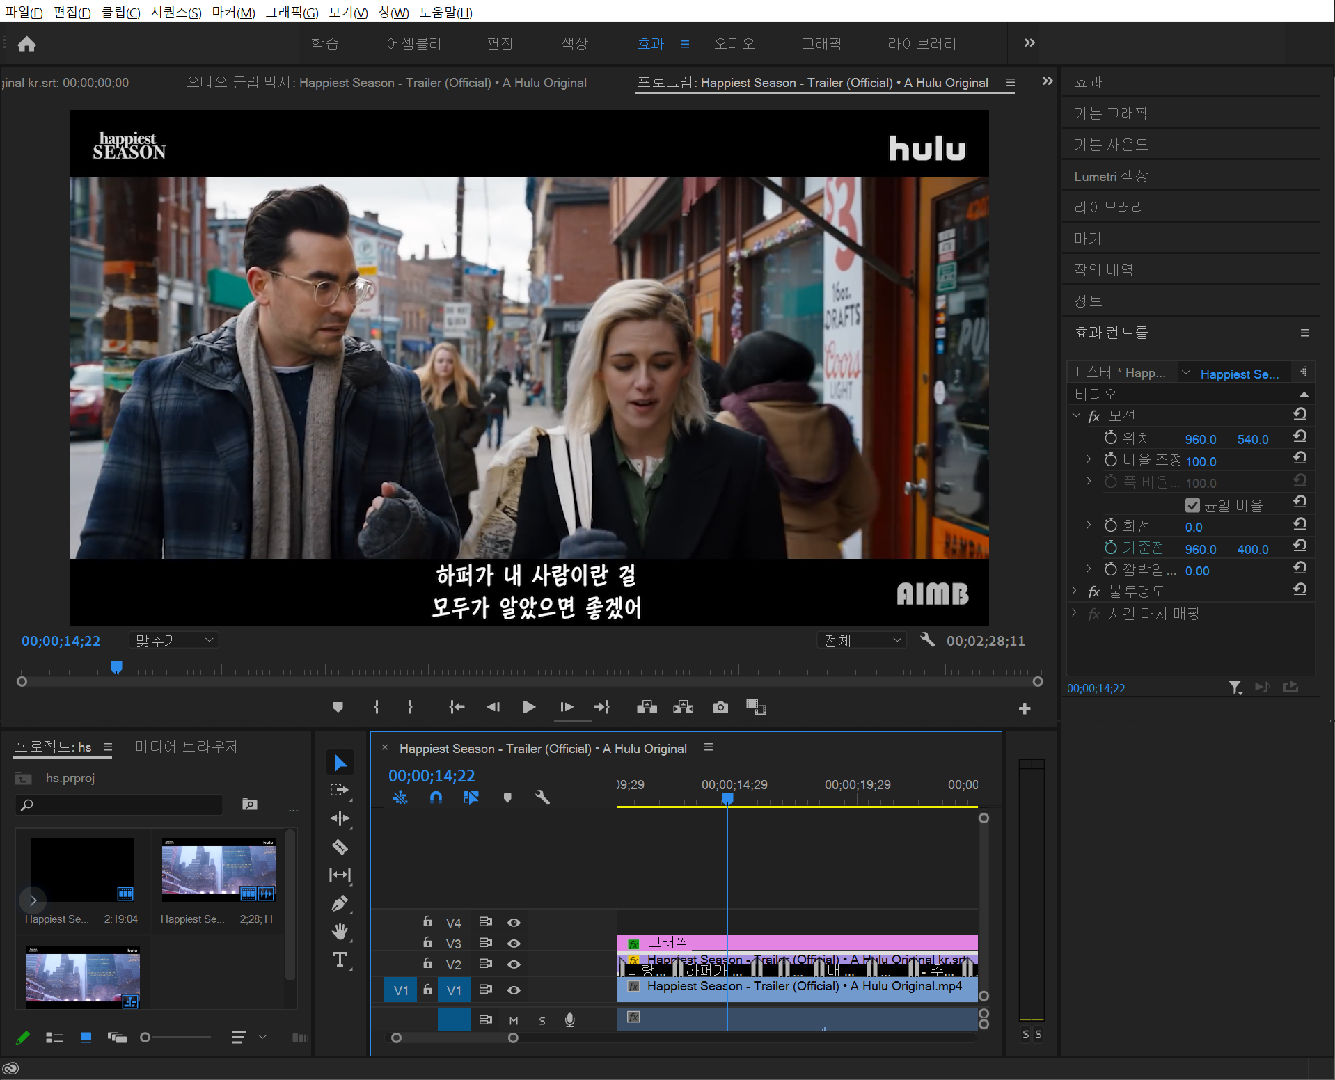Open the 전체 playback resolution dropdown
This screenshot has height=1080, width=1335.
862,640
